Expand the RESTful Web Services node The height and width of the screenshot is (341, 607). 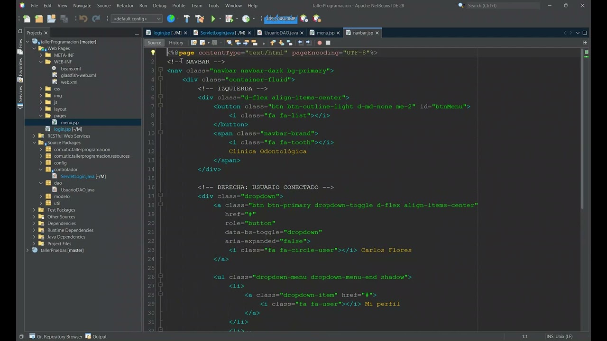[34, 136]
